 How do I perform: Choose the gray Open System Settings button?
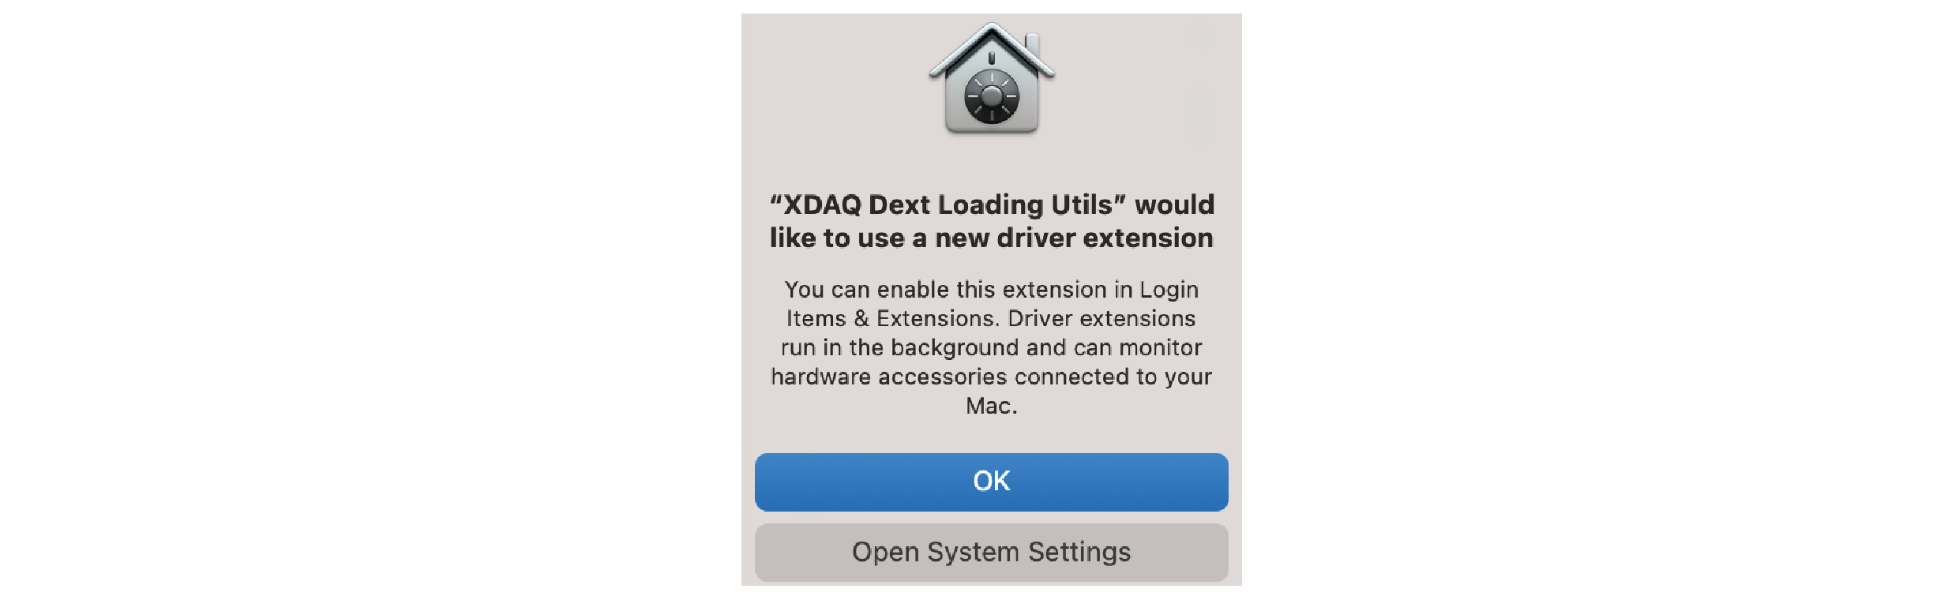pyautogui.click(x=991, y=553)
